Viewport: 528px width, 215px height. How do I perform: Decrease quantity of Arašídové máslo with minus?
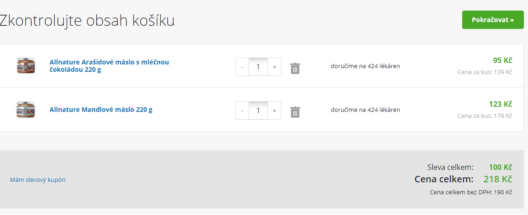[x=242, y=67]
